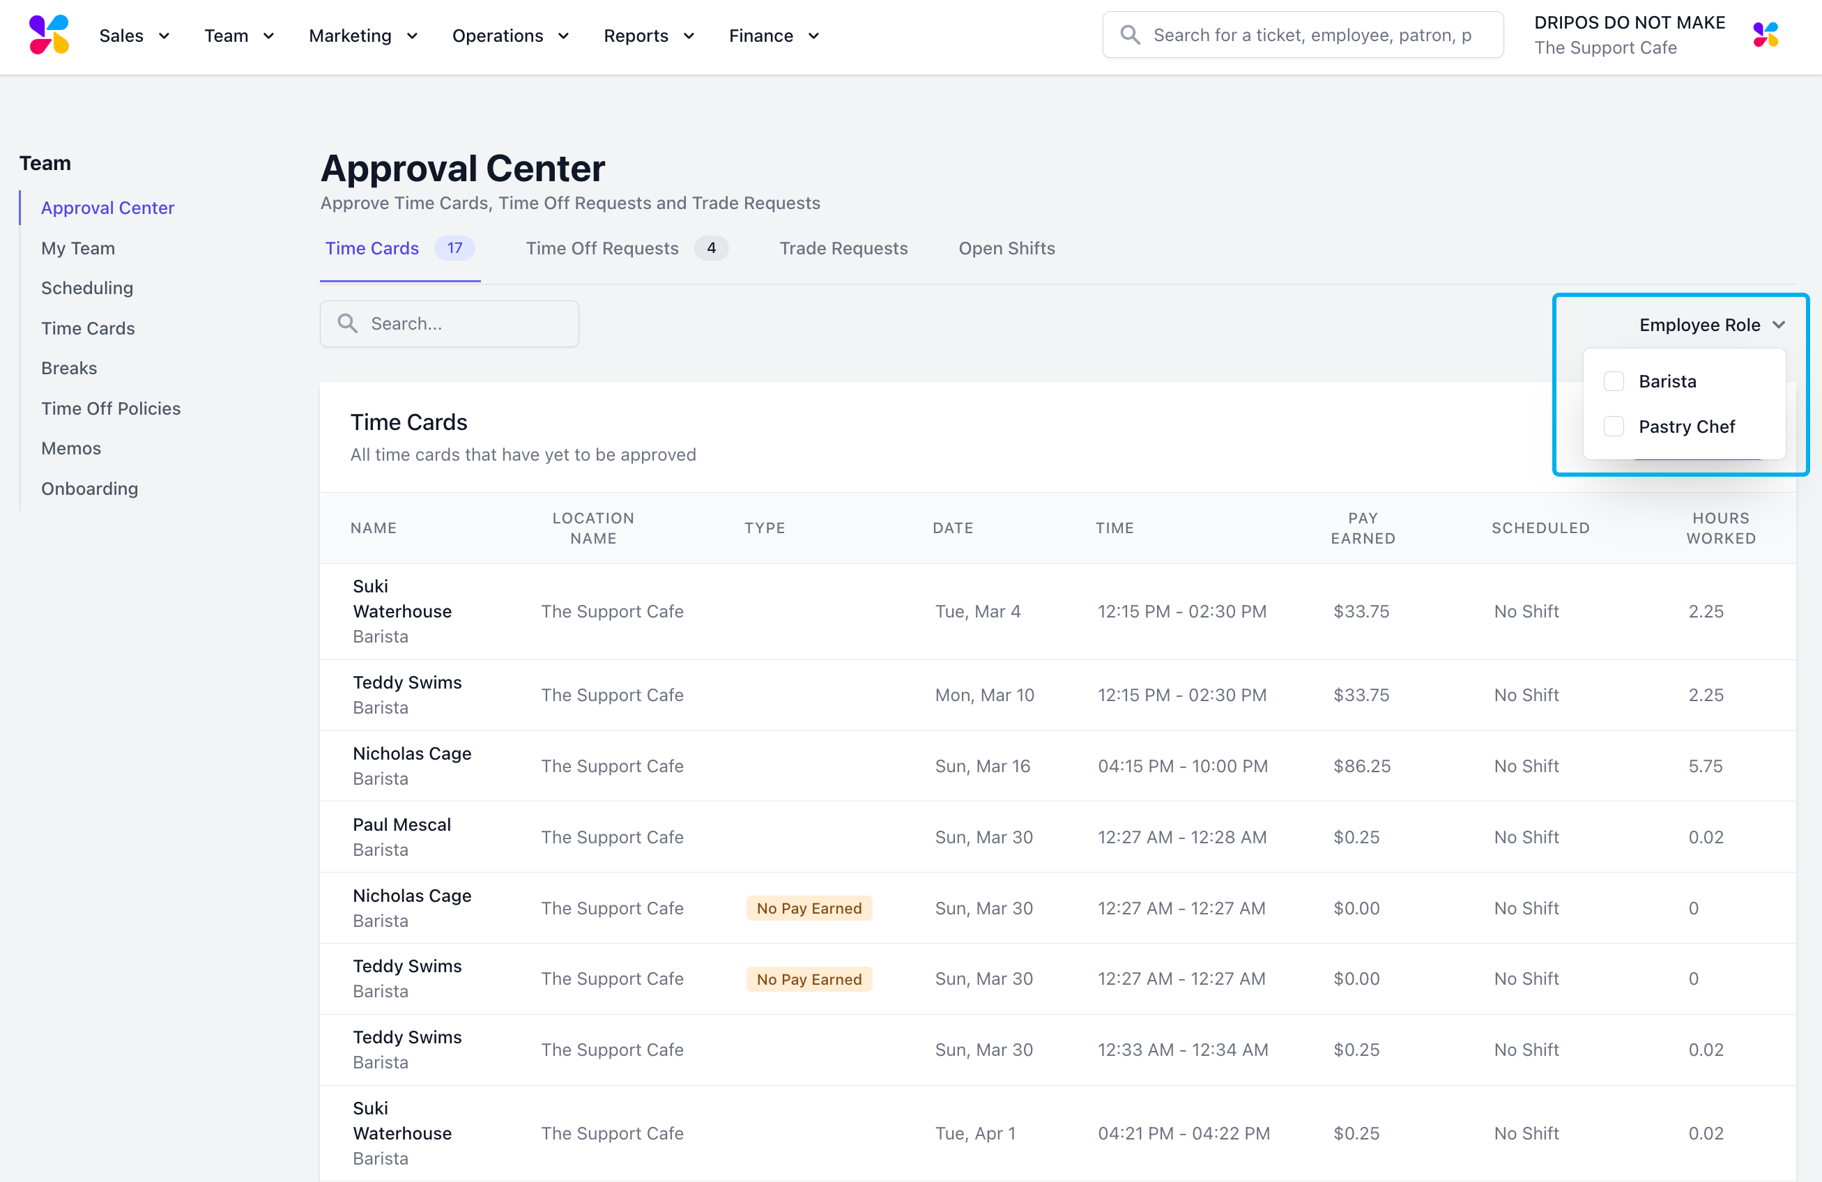1822x1182 pixels.
Task: Click the magnifier icon in global search
Action: tap(1130, 34)
